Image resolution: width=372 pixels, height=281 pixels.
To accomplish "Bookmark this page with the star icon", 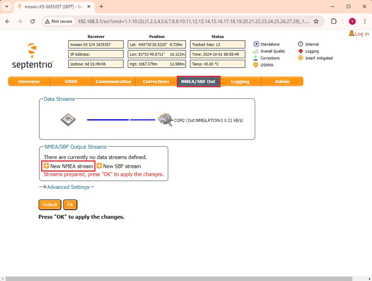I will click(316, 21).
